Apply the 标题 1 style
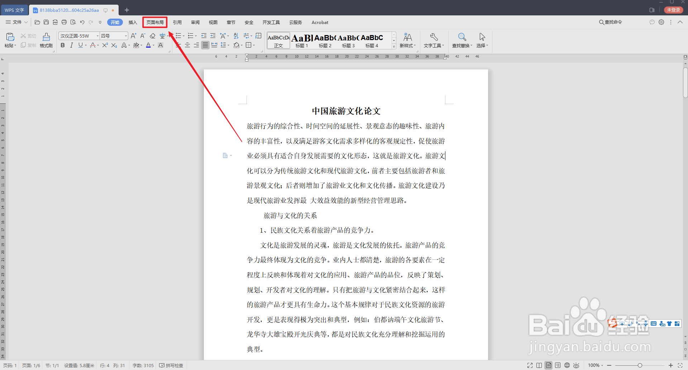 click(x=302, y=40)
